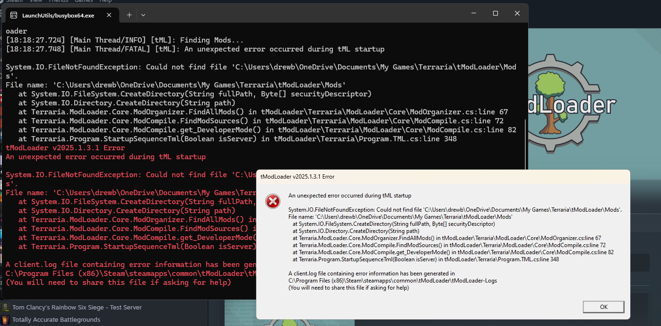
Task: Click '(You will need to share this file' in terminal
Action: tap(118, 283)
